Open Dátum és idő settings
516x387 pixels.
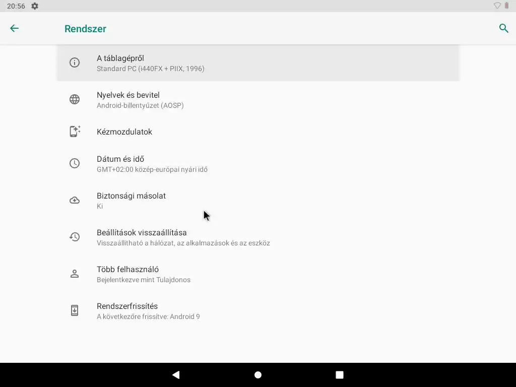(x=258, y=164)
